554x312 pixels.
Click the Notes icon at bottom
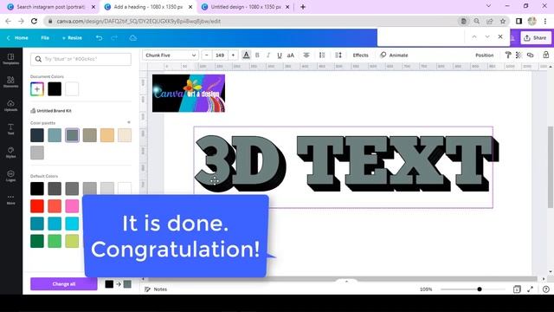148,289
